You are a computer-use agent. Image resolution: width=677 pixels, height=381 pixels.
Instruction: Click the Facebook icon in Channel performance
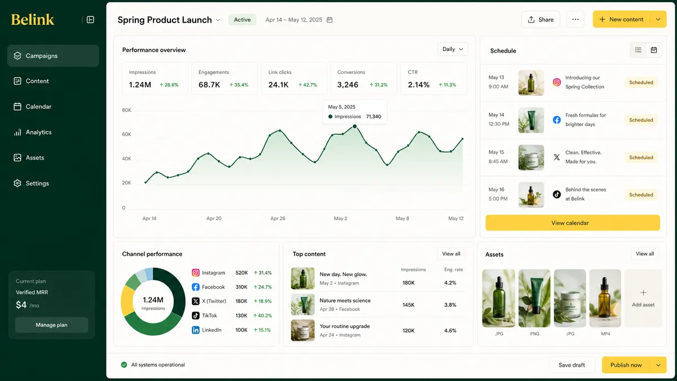pyautogui.click(x=196, y=287)
